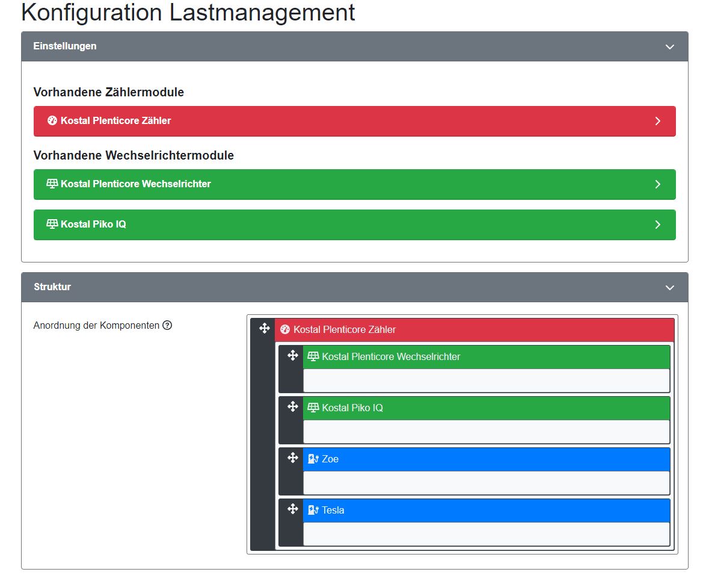Click solar icon in structure Piko IQ node
This screenshot has width=706, height=581.
point(313,408)
